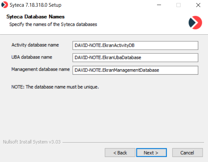
Task: Cancel the Syteca installation
Action: [x=187, y=153]
